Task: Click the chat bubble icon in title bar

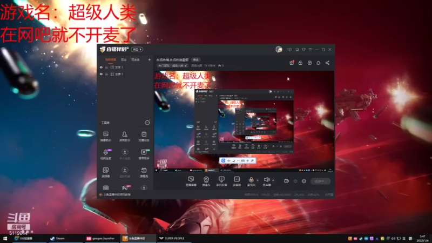Action: 297,50
